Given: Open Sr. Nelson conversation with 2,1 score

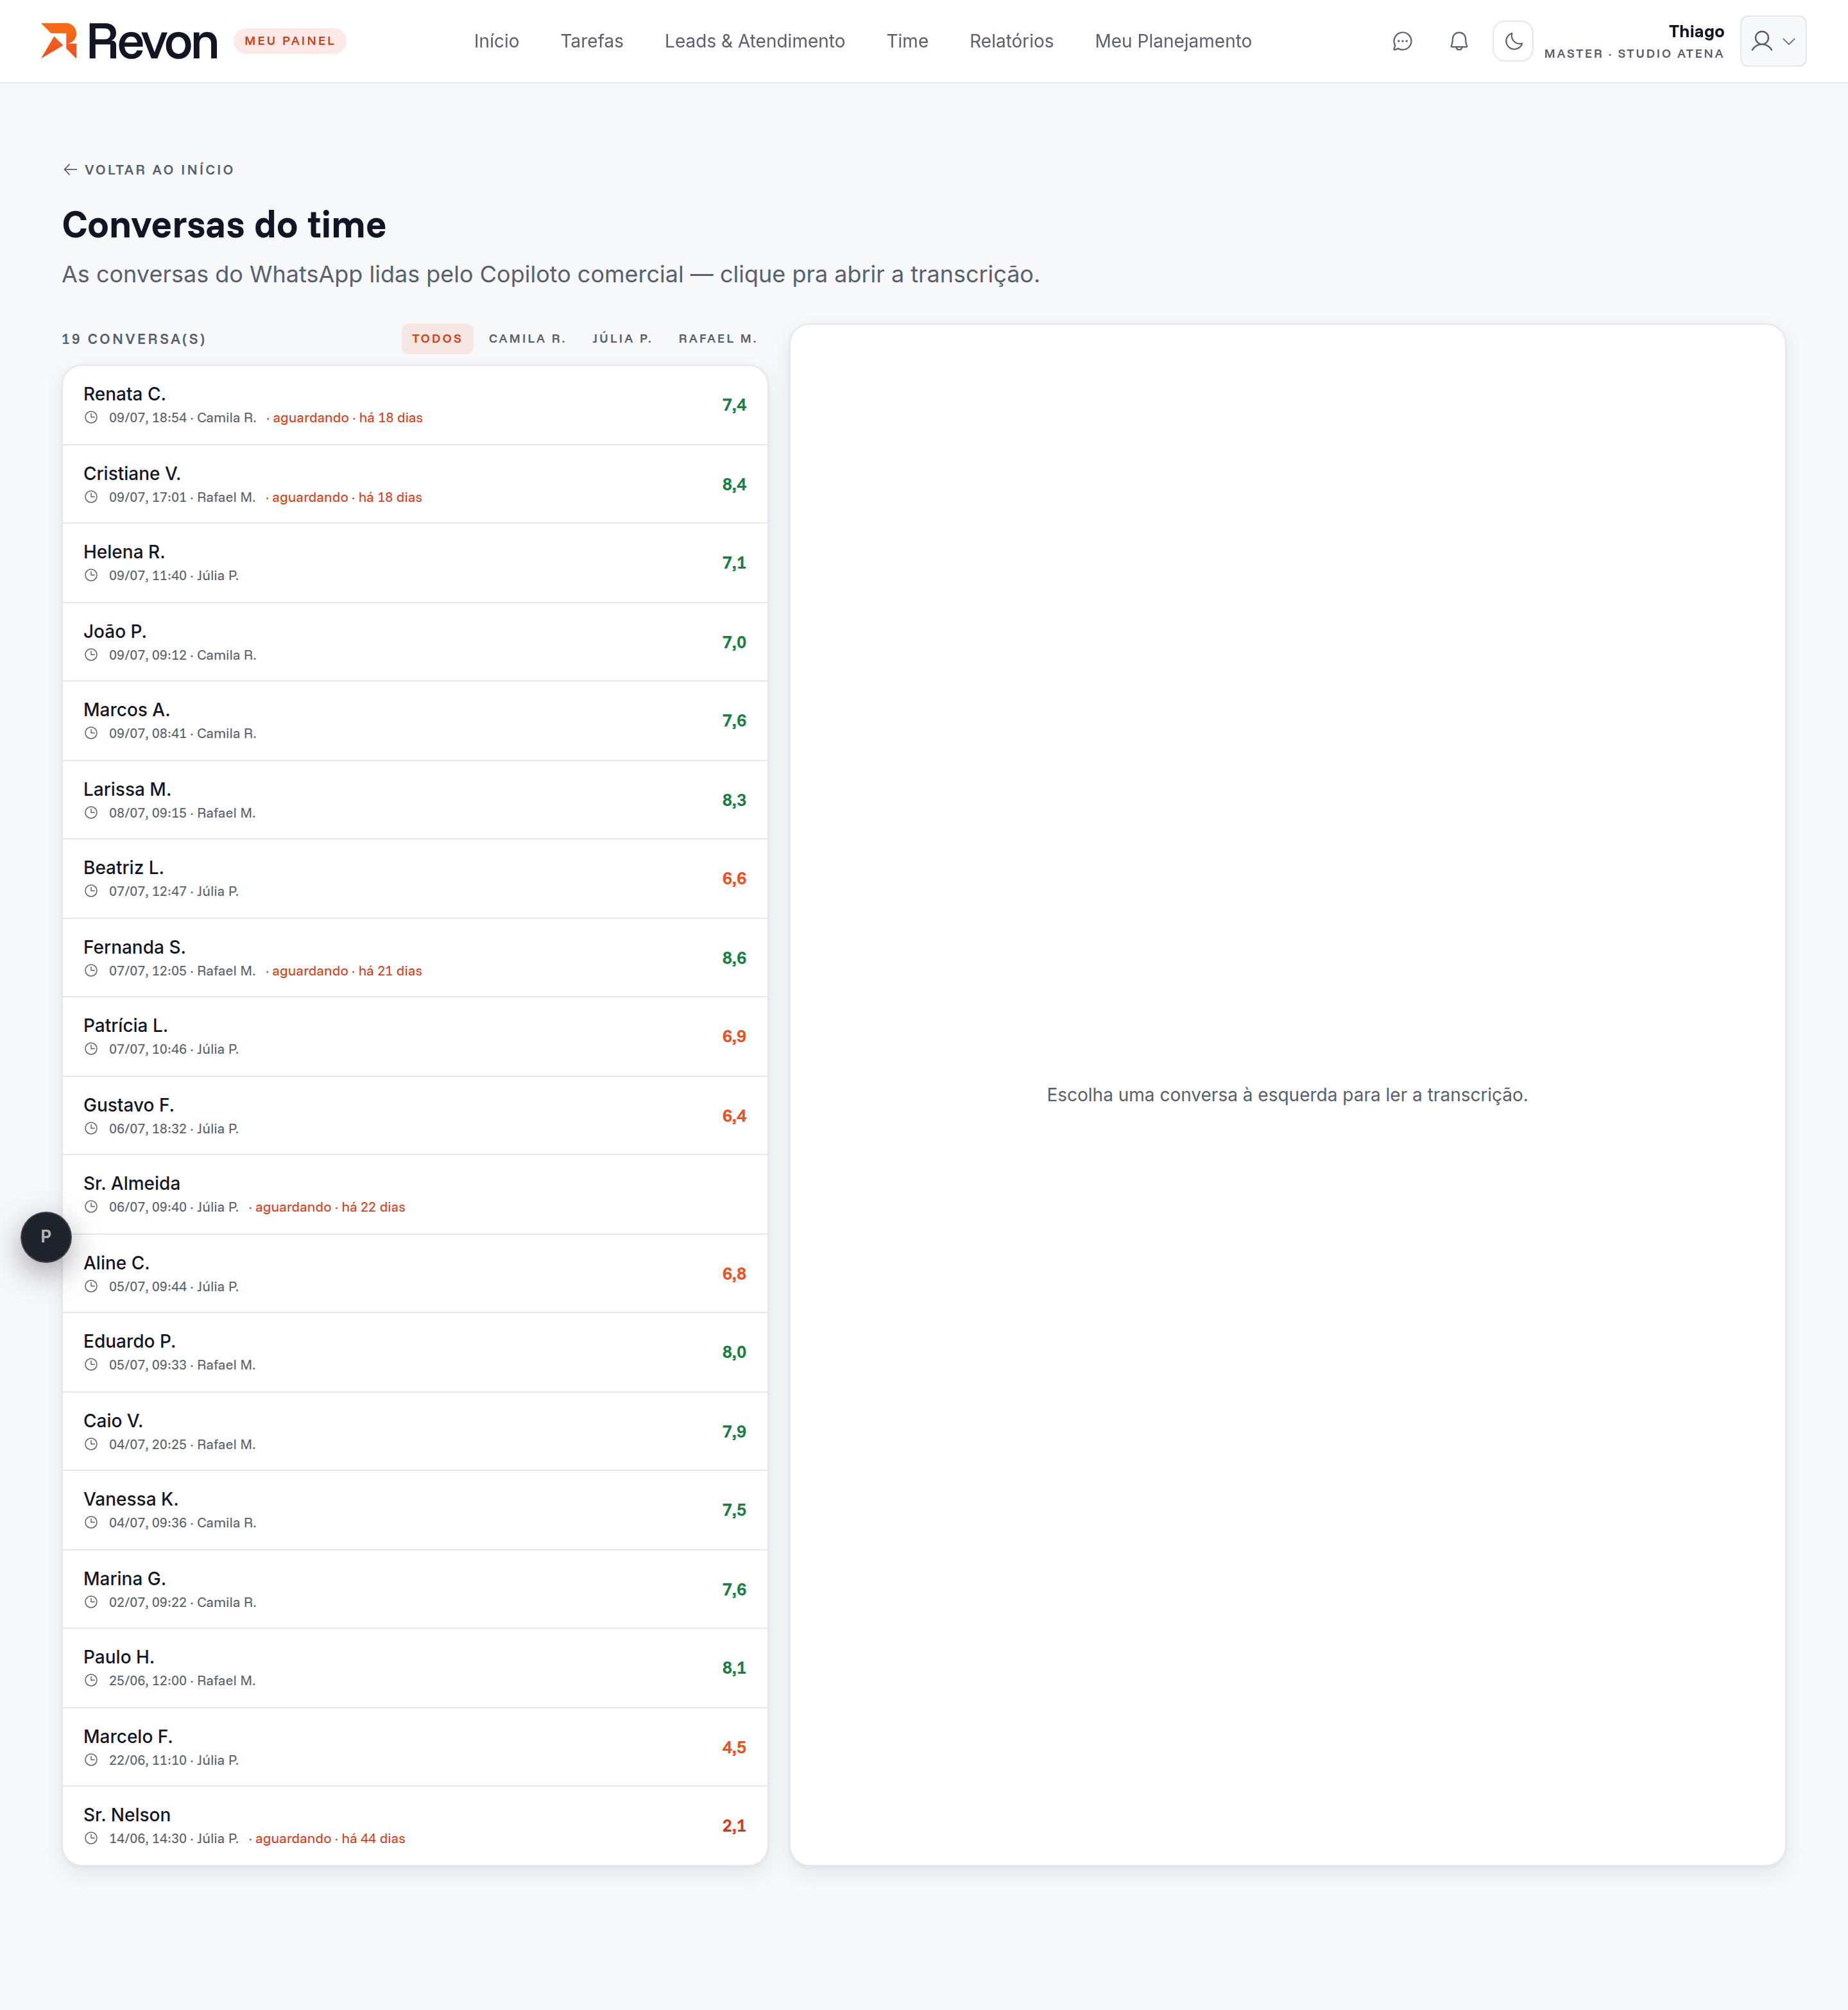Looking at the screenshot, I should [415, 1825].
